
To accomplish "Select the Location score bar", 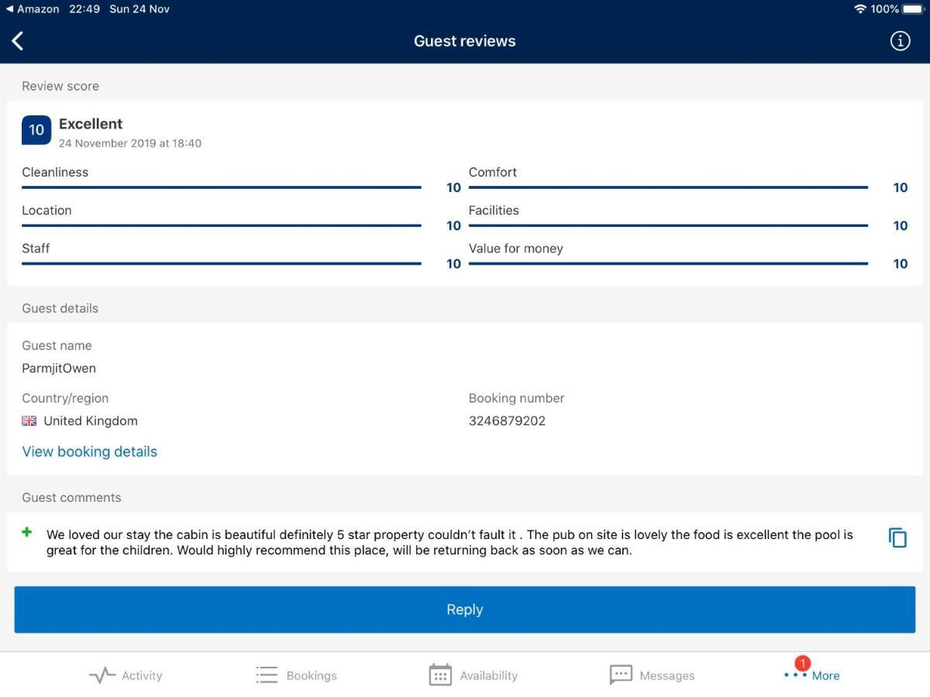I will [222, 225].
